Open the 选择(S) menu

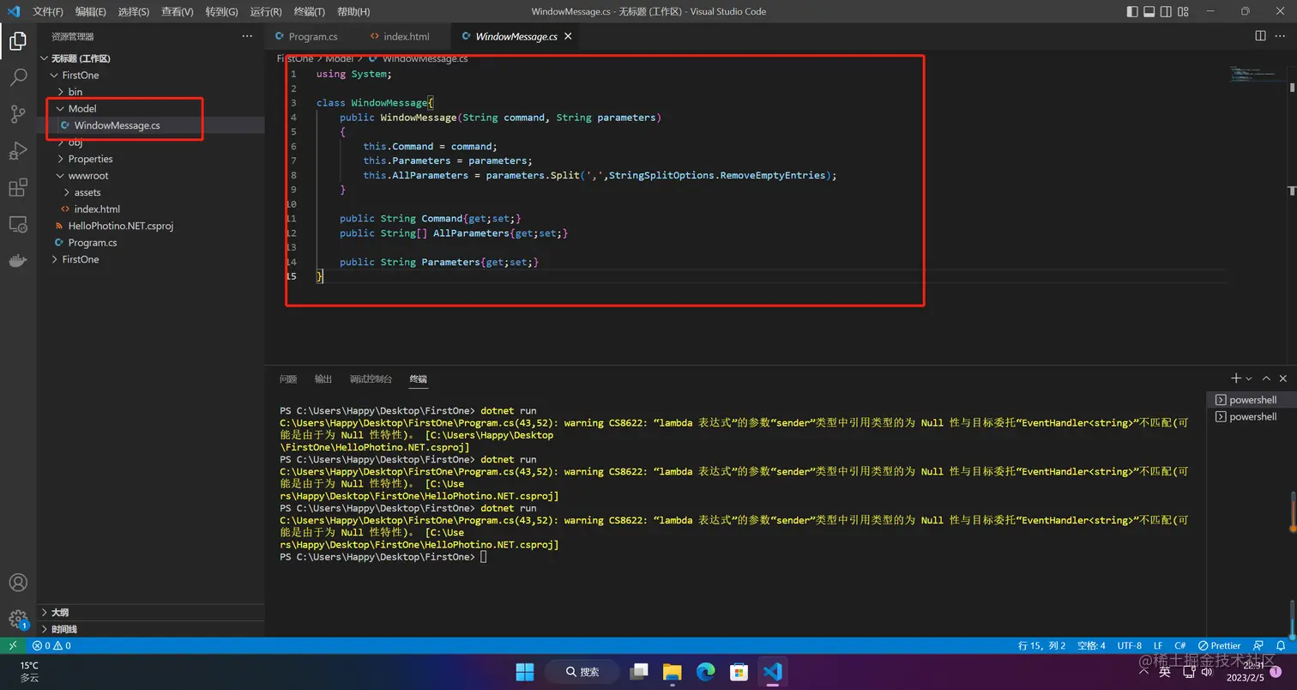133,11
